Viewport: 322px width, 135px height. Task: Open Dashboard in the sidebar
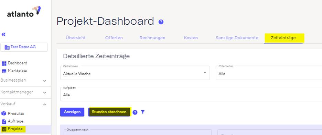pos(14,63)
